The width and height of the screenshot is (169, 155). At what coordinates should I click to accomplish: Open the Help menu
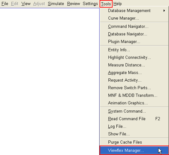(x=118, y=4)
